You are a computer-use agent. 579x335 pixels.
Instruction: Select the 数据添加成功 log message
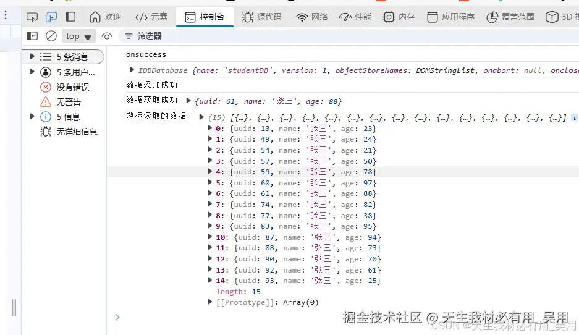point(151,85)
